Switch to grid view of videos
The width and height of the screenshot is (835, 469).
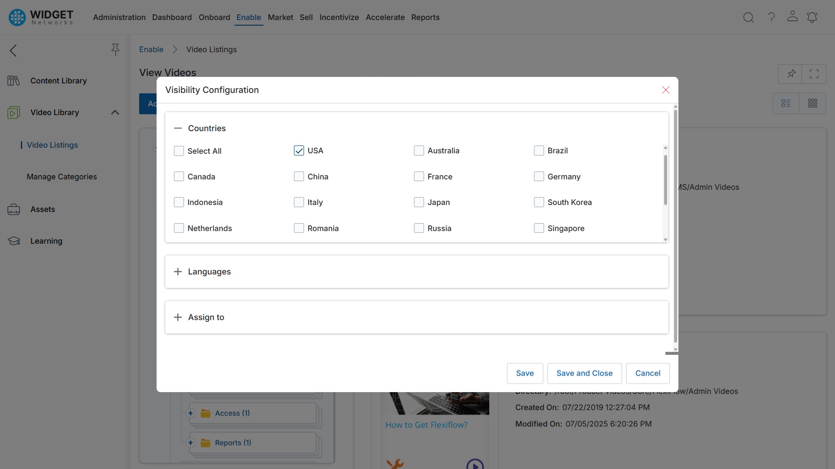(813, 103)
